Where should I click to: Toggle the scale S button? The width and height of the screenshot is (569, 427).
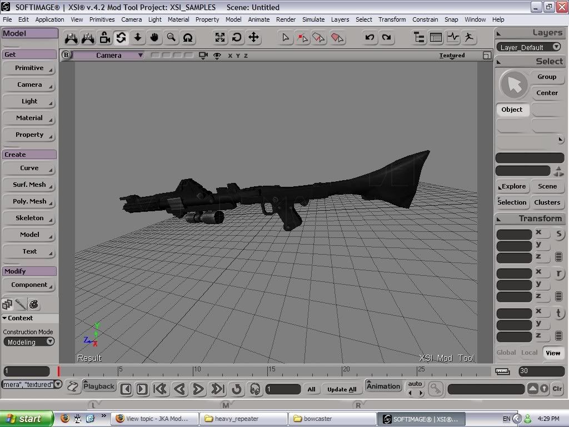coord(559,234)
